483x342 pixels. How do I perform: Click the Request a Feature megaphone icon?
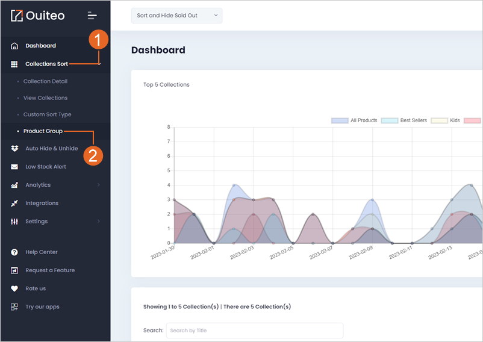click(14, 270)
